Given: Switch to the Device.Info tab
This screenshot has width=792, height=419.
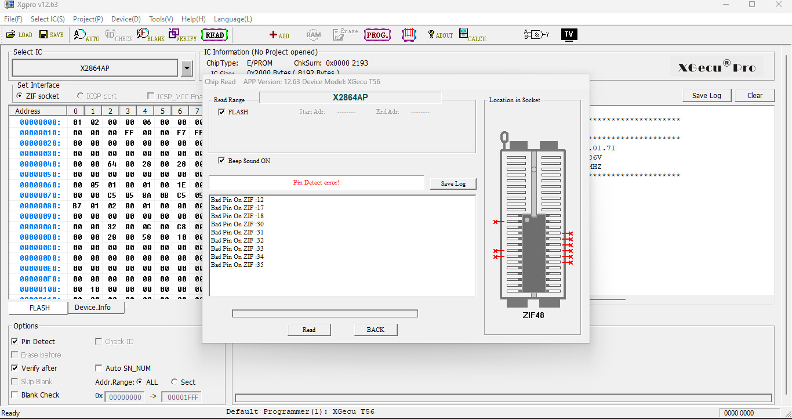Looking at the screenshot, I should [92, 308].
